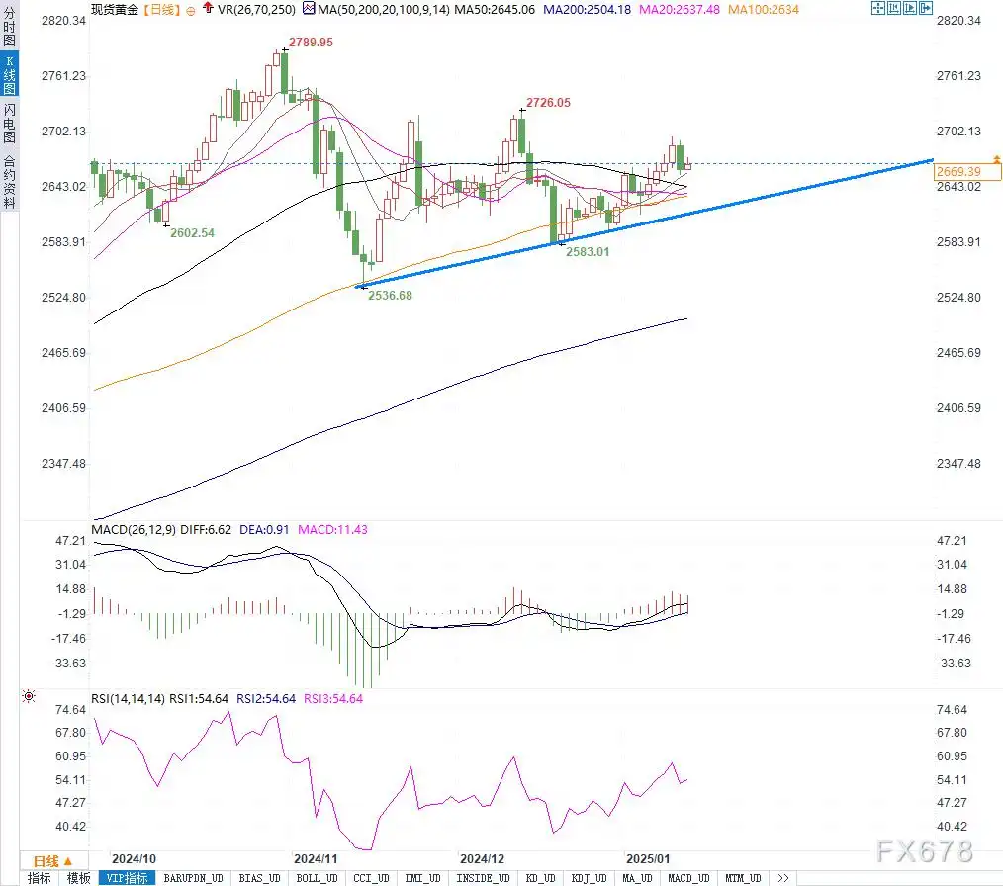Screen dimensions: 1003x886
Task: Click the red sun icon beside RSI panel
Action: tap(29, 696)
